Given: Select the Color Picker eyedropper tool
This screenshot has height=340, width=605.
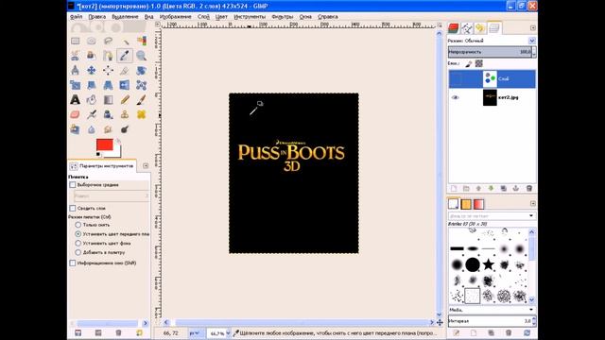Looking at the screenshot, I should (125, 56).
